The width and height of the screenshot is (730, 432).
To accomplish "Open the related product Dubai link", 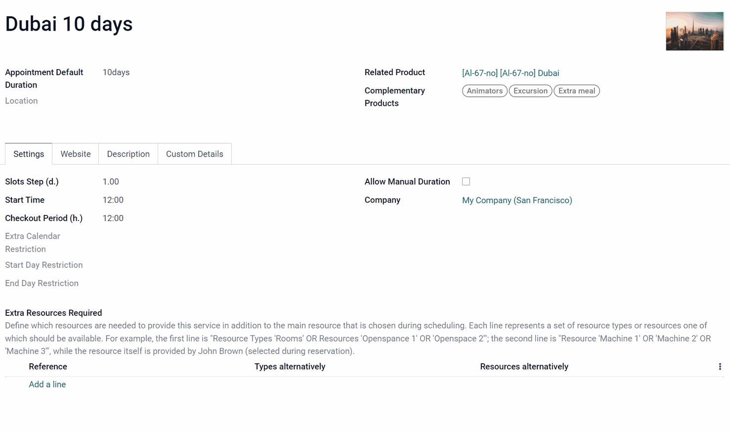I will pyautogui.click(x=511, y=73).
